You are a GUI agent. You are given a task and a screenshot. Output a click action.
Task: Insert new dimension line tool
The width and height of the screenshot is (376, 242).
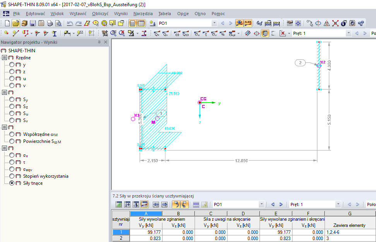pos(67,33)
